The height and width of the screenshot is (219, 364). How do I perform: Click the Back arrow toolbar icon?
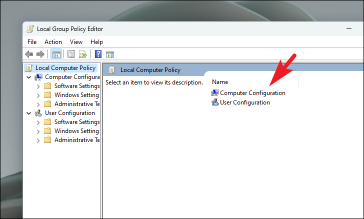coord(29,54)
